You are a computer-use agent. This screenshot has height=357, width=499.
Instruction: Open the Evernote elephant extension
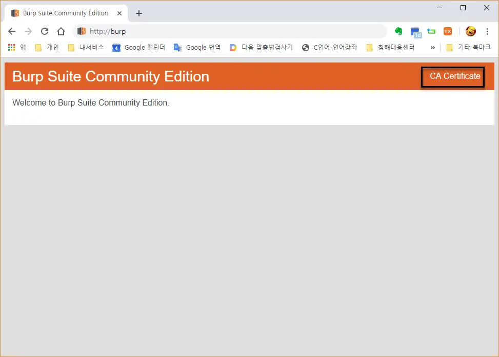(x=398, y=31)
